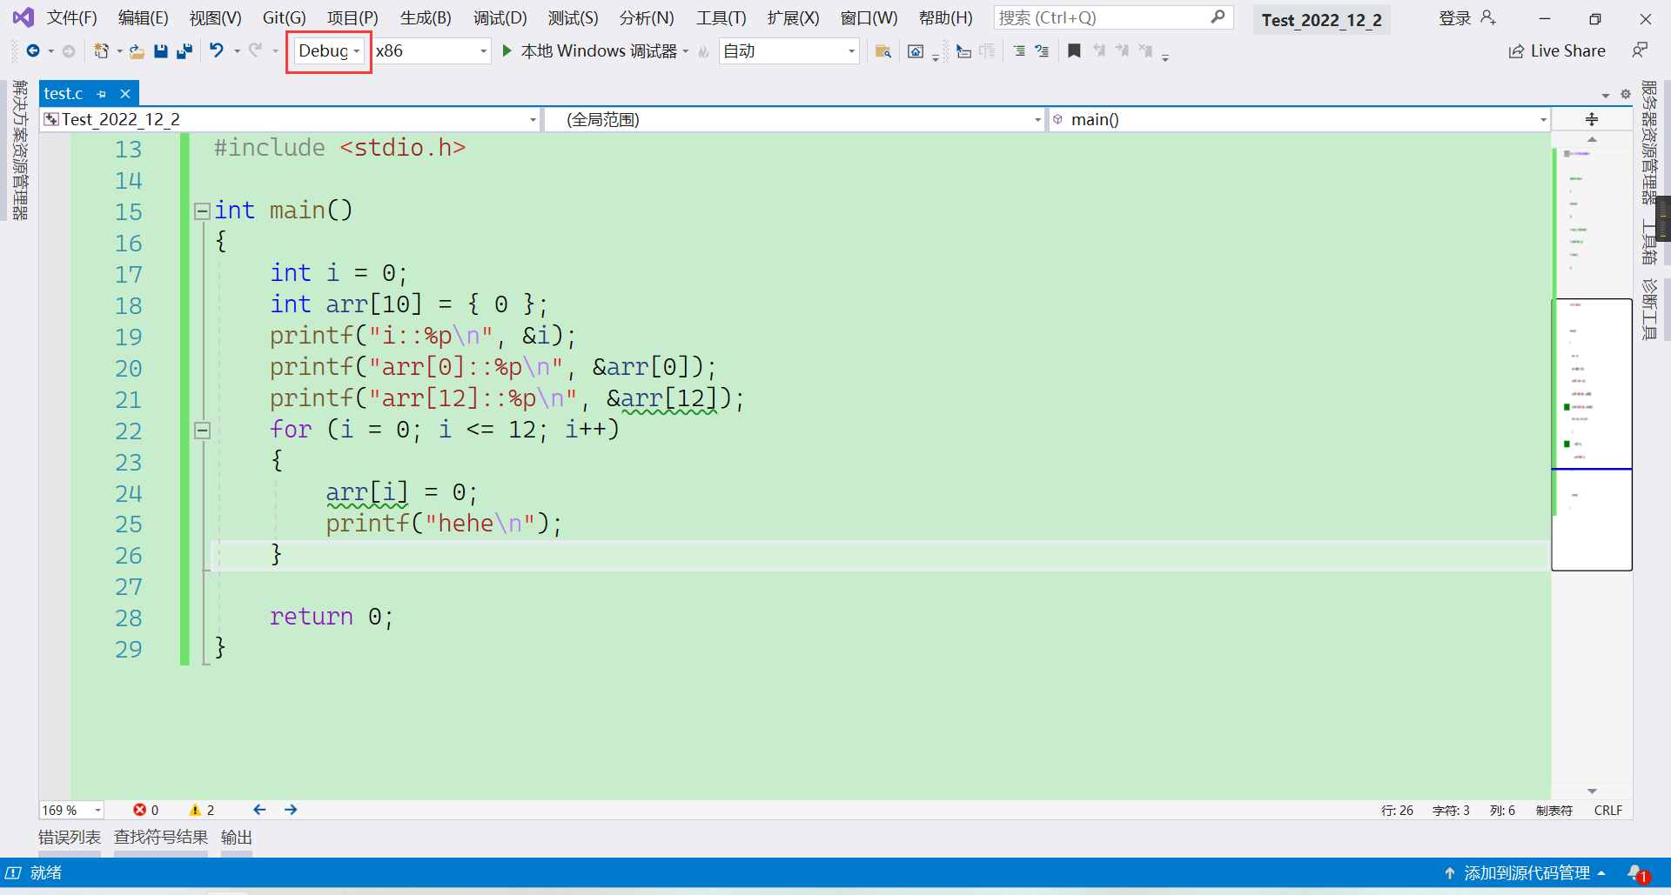Image resolution: width=1671 pixels, height=895 pixels.
Task: Click the cursor-and-list icon in the text editor toolbar
Action: point(963,51)
